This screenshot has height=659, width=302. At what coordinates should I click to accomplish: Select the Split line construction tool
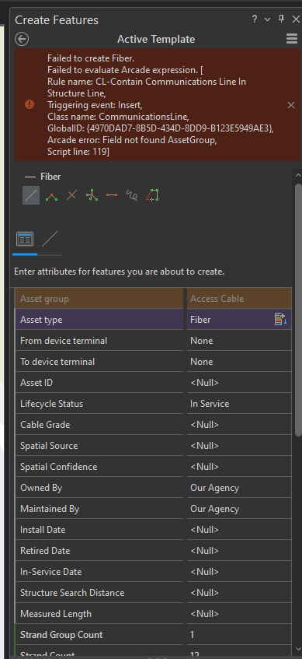(71, 195)
